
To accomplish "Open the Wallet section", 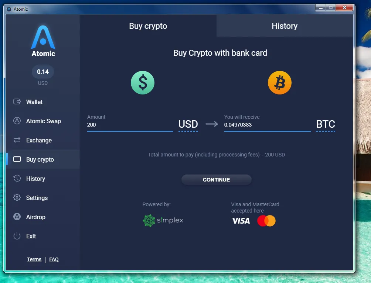I will [x=42, y=102].
